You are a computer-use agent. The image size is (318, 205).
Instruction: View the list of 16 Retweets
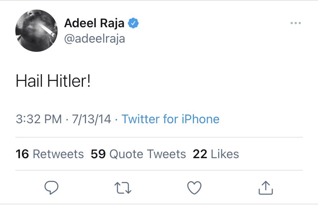(x=50, y=154)
